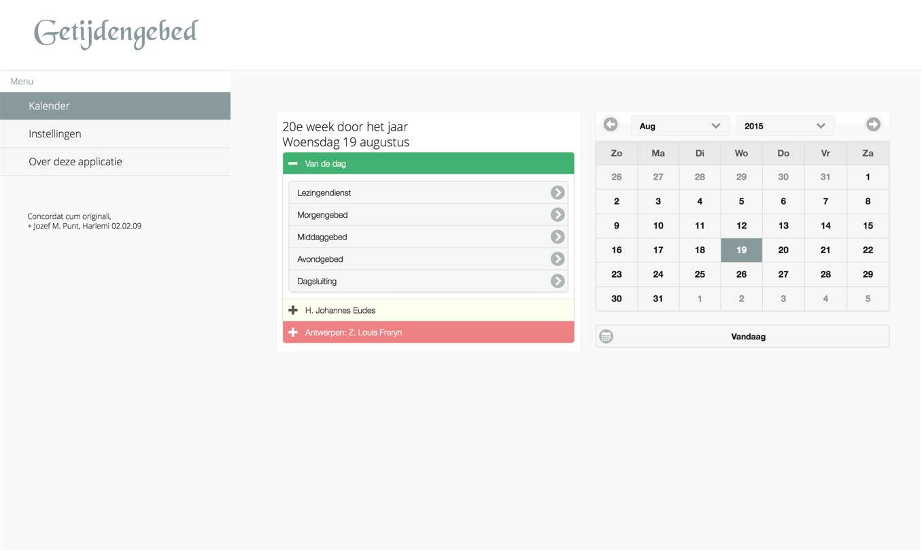
Task: Select Over deze applicatie menu entry
Action: coord(115,162)
